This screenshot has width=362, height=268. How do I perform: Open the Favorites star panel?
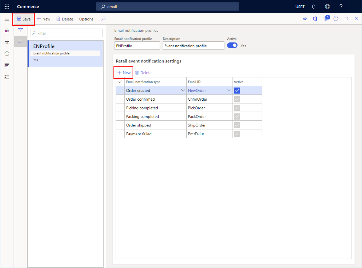coord(7,42)
